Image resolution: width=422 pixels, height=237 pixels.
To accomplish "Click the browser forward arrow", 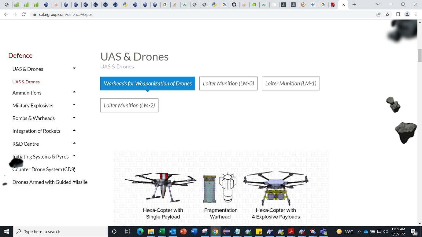I will (x=15, y=14).
